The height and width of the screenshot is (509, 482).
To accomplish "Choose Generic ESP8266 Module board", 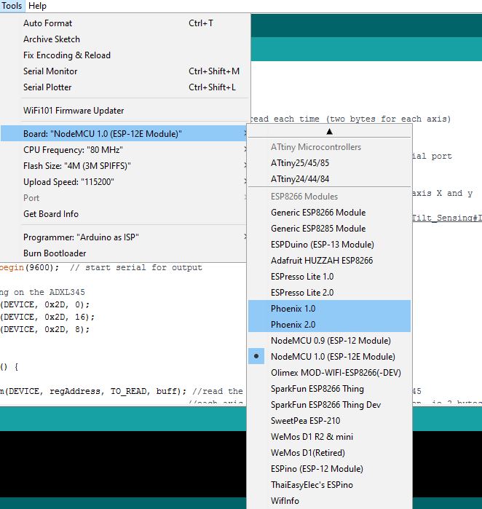I will pos(329,213).
